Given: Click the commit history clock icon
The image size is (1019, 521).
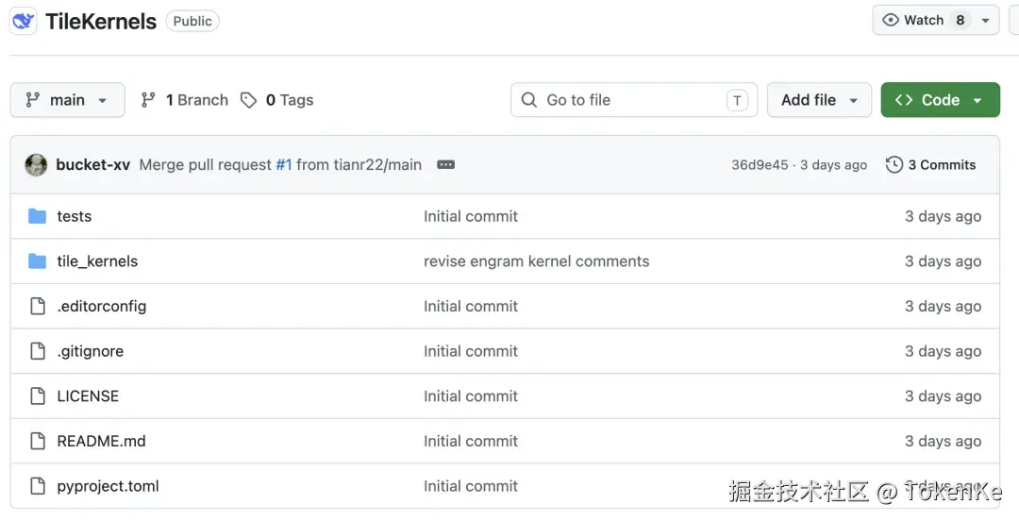Looking at the screenshot, I should click(894, 164).
